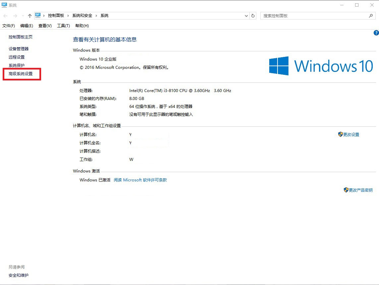Open 设备管理器 from the sidebar
This screenshot has height=285, width=379.
(19, 49)
